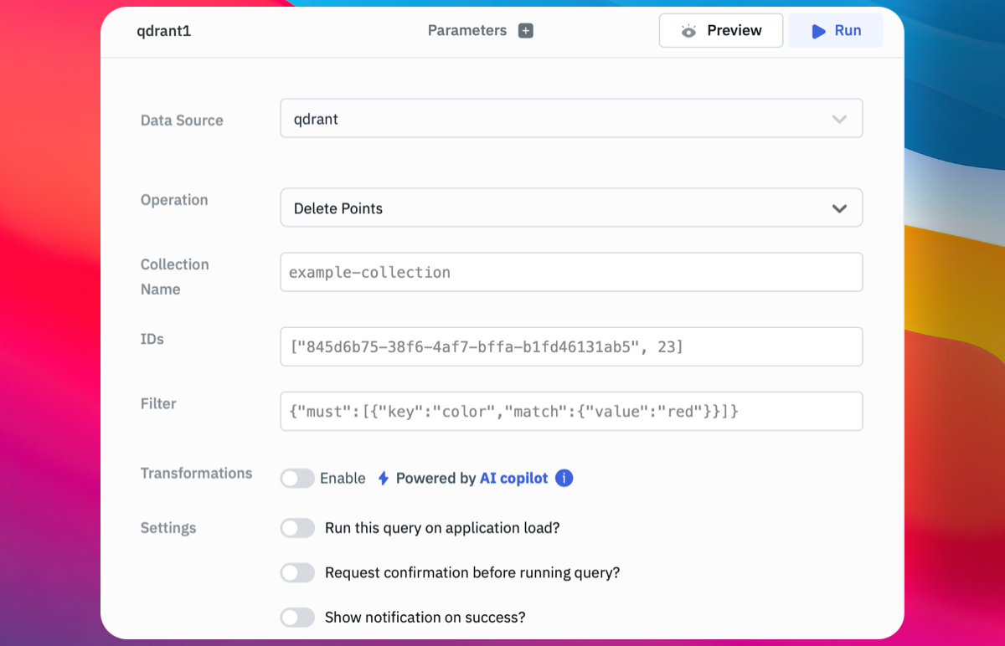
Task: Open the Data Source qdrant dropdown
Action: [x=571, y=119]
